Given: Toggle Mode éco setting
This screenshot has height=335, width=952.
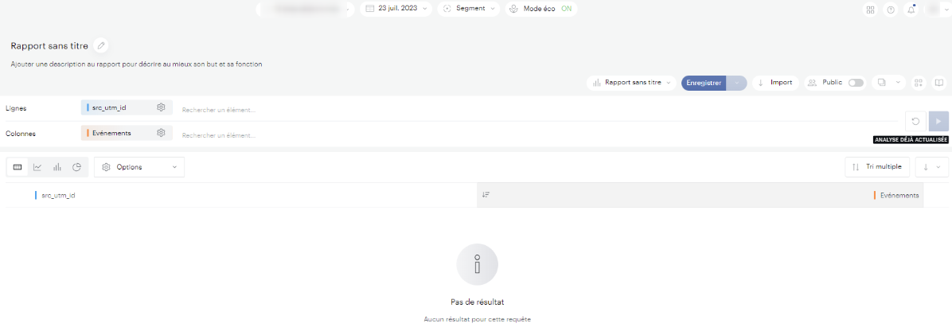Looking at the screenshot, I should coord(541,9).
